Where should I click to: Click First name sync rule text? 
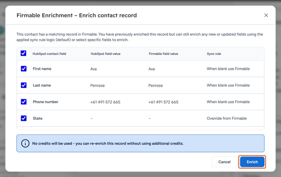(228, 69)
